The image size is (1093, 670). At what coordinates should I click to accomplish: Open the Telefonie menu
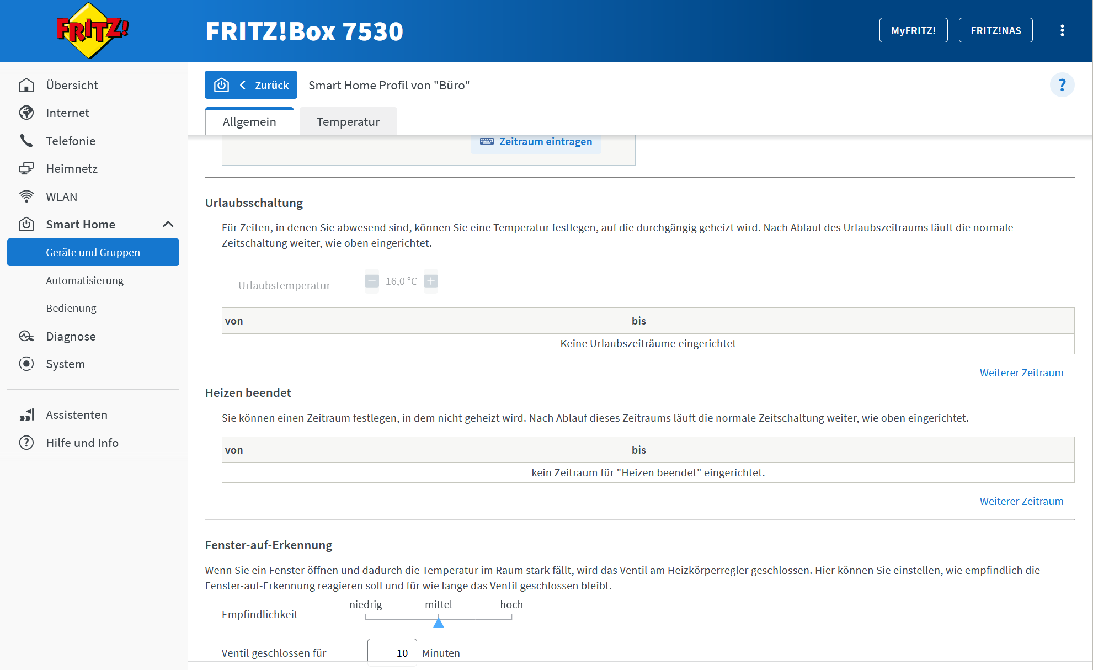coord(71,141)
